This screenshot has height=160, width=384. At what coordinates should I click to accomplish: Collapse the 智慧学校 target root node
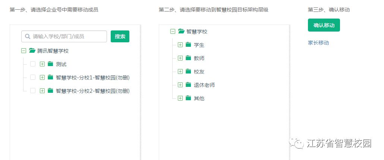point(173,31)
